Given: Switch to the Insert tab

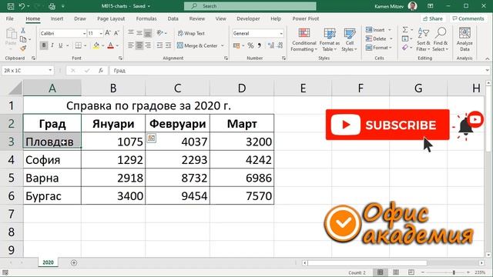Looking at the screenshot, I should coord(56,18).
